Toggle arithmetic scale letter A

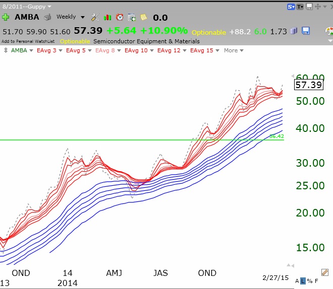[297, 281]
